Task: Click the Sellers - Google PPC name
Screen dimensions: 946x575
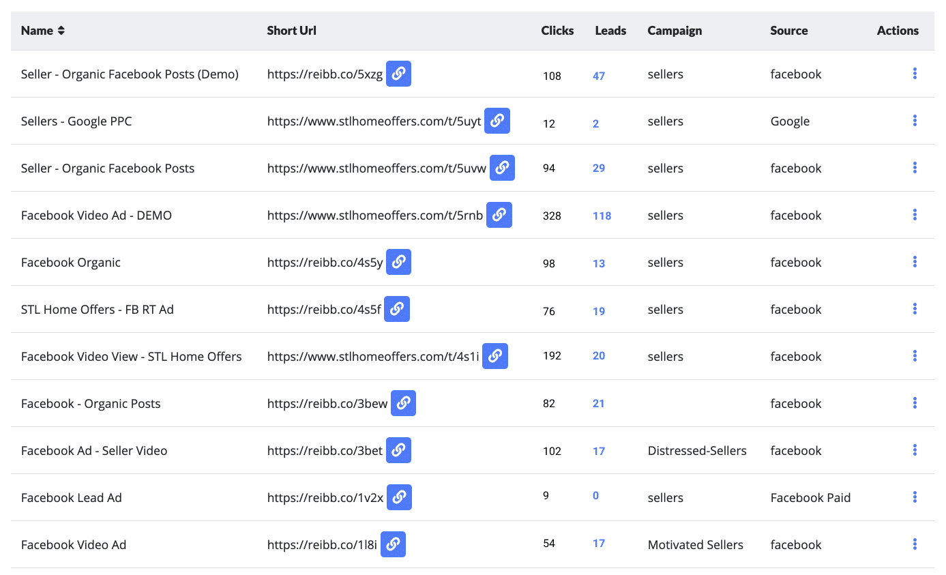Action: coord(76,121)
